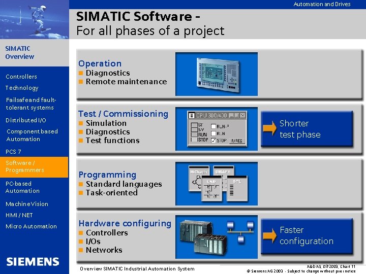The height and width of the screenshot is (274, 366).
Task: Open the HMI / NET item
Action: [19, 215]
